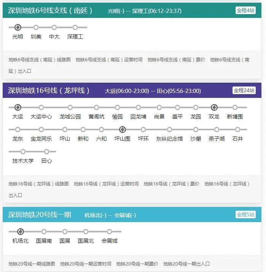Click the 国展 station circle

[x=65, y=232]
